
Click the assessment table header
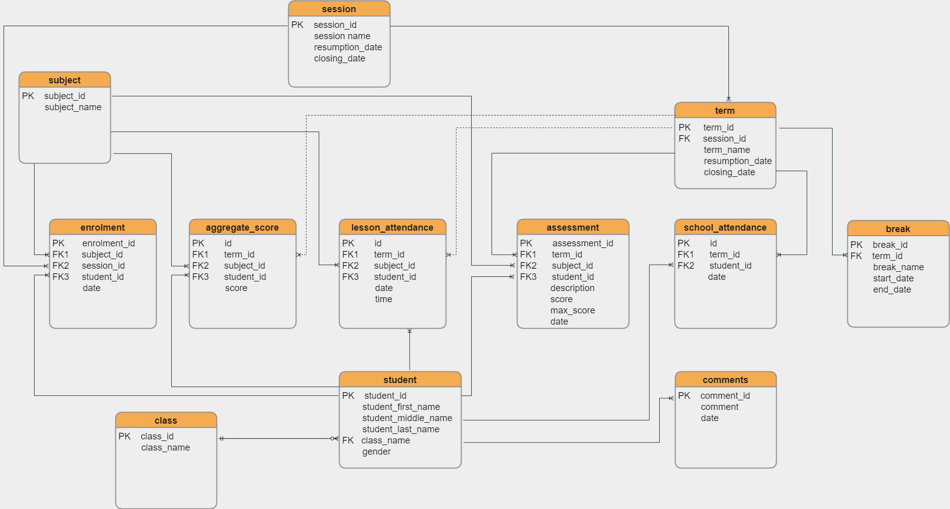click(x=573, y=228)
